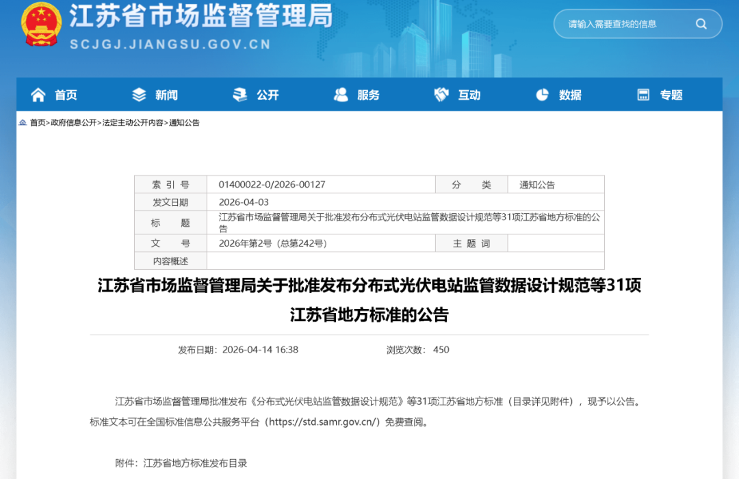Click the national emblem logo
The width and height of the screenshot is (739, 479).
(x=41, y=23)
